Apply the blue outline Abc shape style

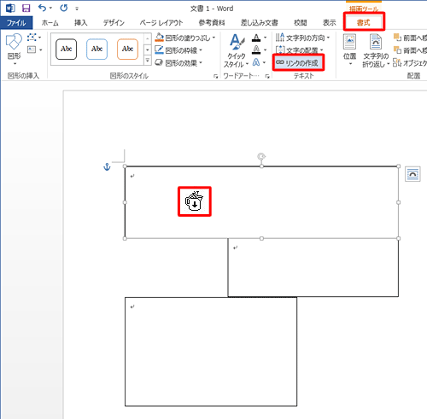(97, 49)
